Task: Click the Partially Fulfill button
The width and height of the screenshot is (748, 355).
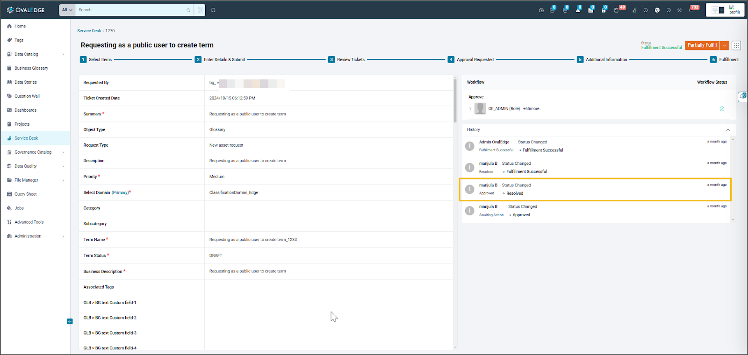Action: coord(702,45)
